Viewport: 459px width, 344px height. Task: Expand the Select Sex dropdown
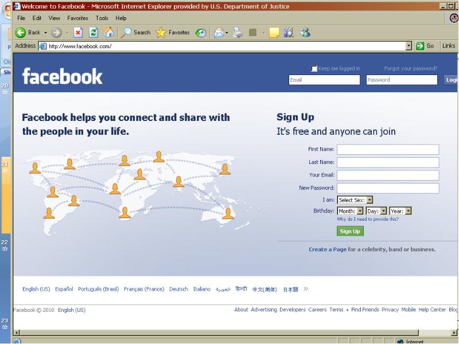pos(355,200)
